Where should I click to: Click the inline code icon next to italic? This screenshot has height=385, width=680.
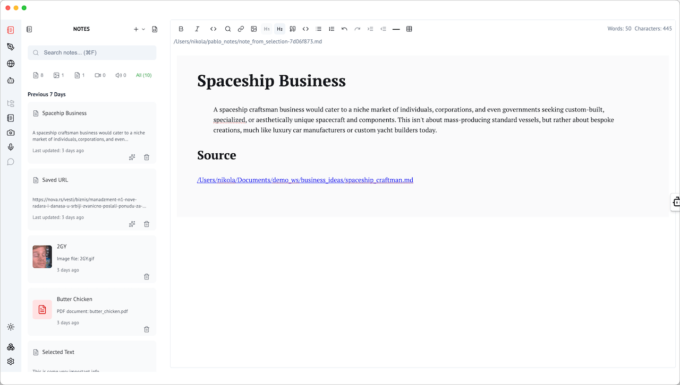click(213, 29)
